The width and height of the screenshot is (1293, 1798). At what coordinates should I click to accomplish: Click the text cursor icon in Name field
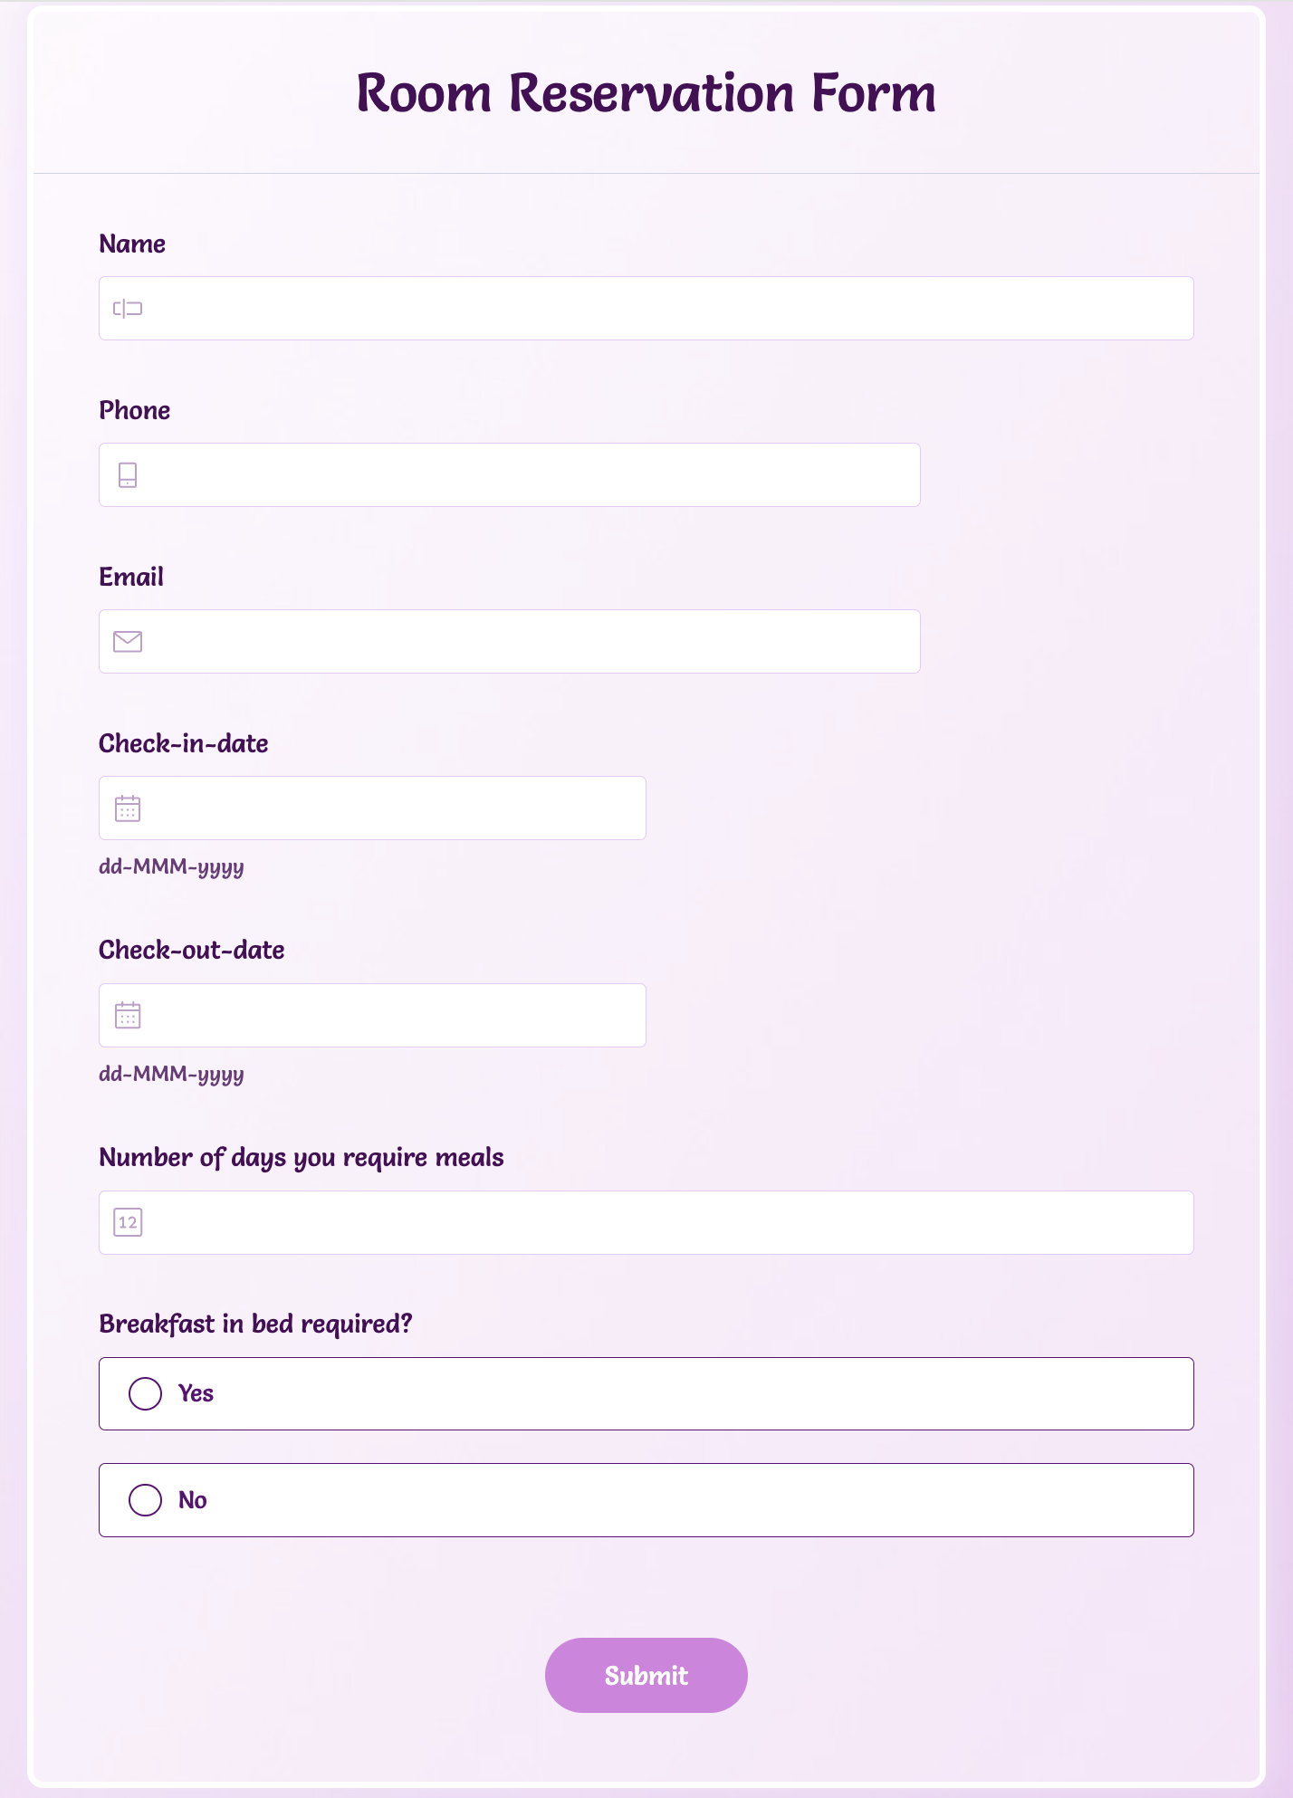click(x=128, y=309)
